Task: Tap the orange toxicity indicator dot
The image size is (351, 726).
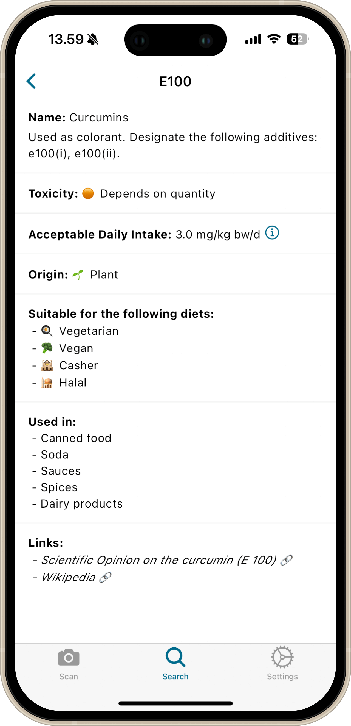Action: pyautogui.click(x=88, y=194)
